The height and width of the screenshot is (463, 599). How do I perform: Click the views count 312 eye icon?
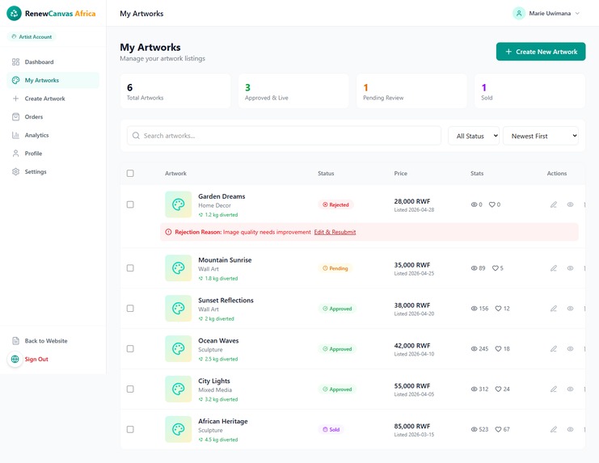coord(474,389)
